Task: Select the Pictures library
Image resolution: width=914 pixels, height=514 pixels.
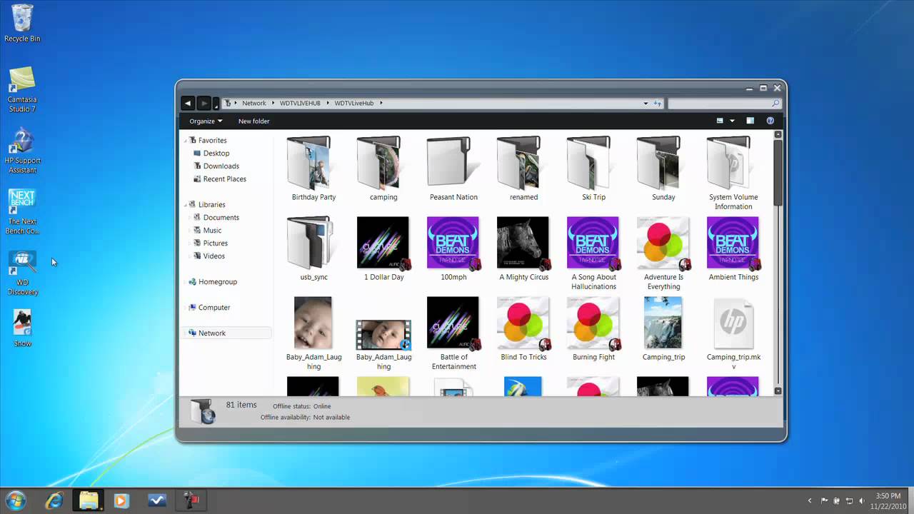Action: (x=215, y=243)
